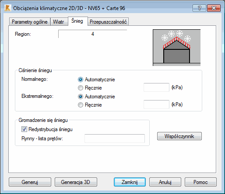225x194 pixels.
Task: Click the snow load roof illustration
Action: (x=176, y=48)
